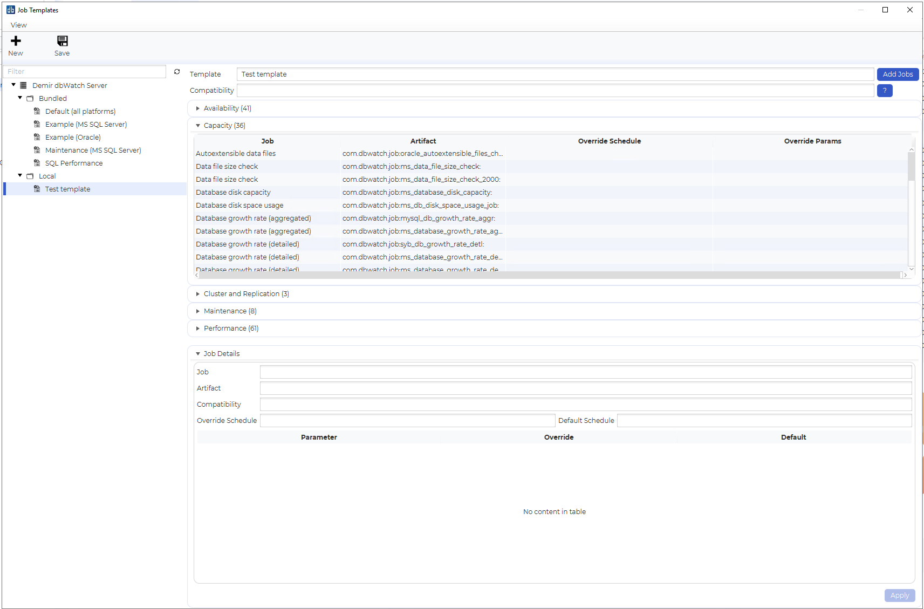Click template icon of Default (all platforms)
The image size is (924, 609).
tap(37, 111)
